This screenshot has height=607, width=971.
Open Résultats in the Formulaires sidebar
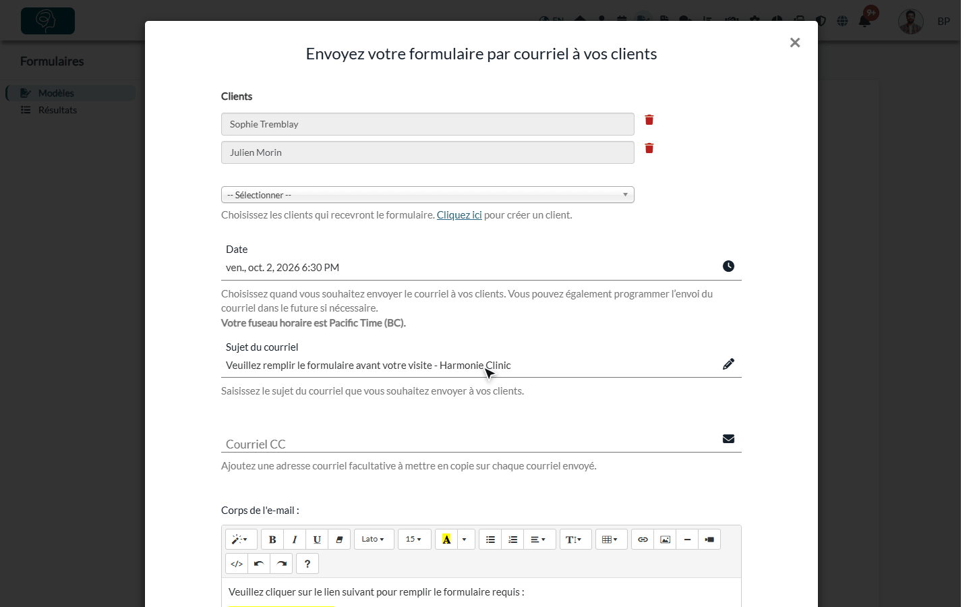[x=57, y=110]
